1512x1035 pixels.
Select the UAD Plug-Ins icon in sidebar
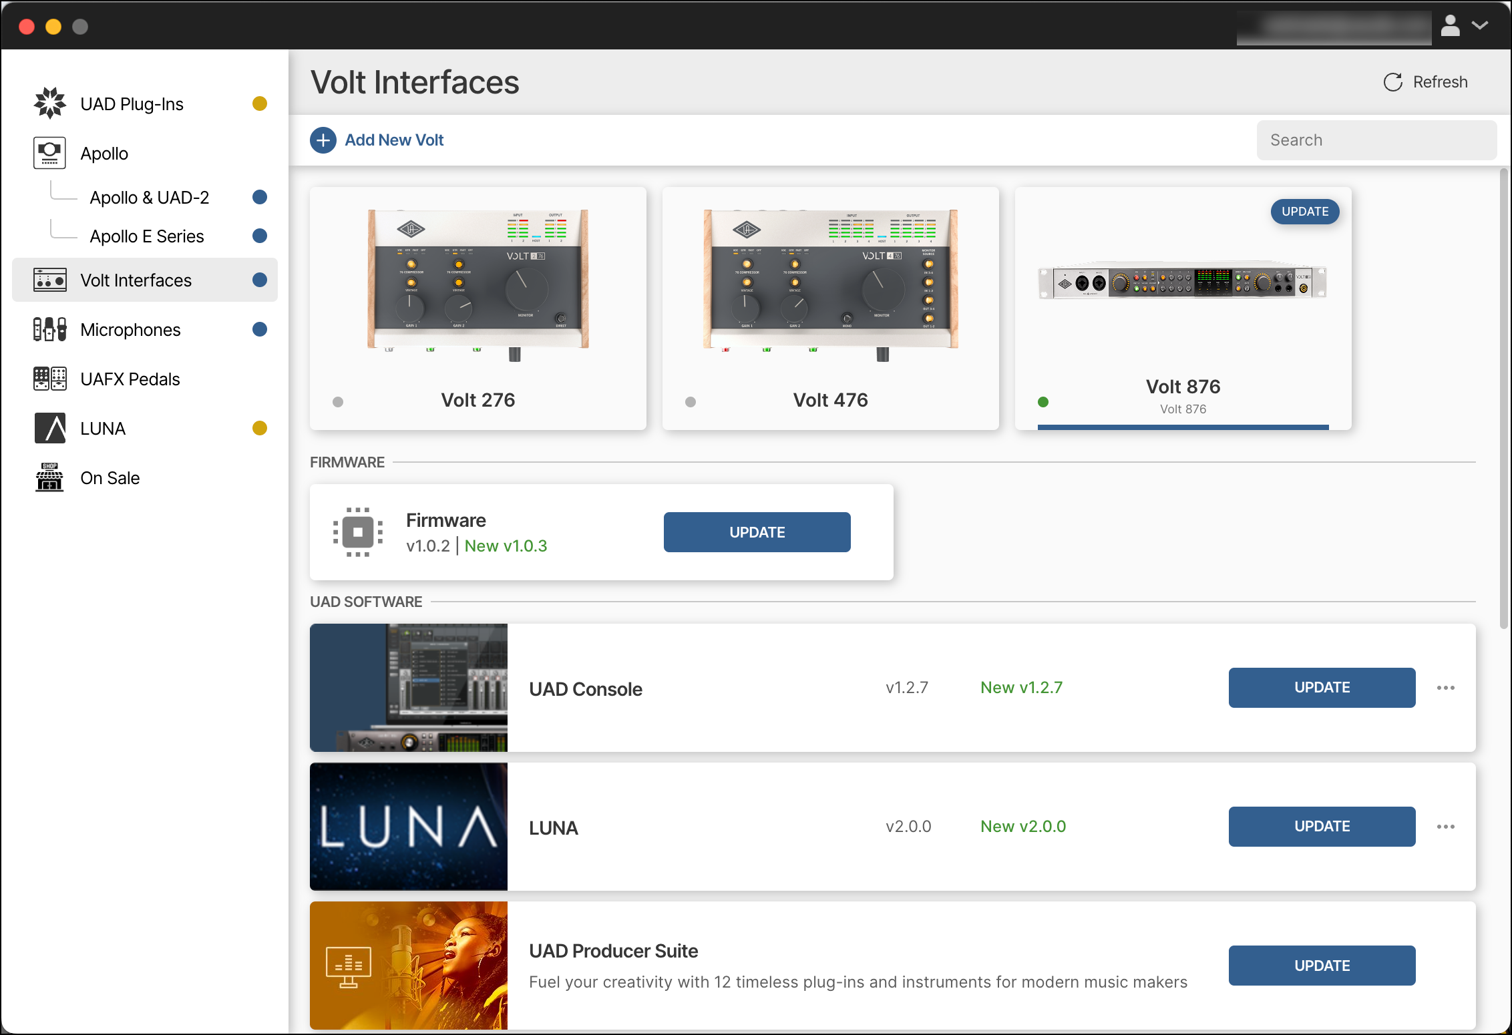point(50,103)
